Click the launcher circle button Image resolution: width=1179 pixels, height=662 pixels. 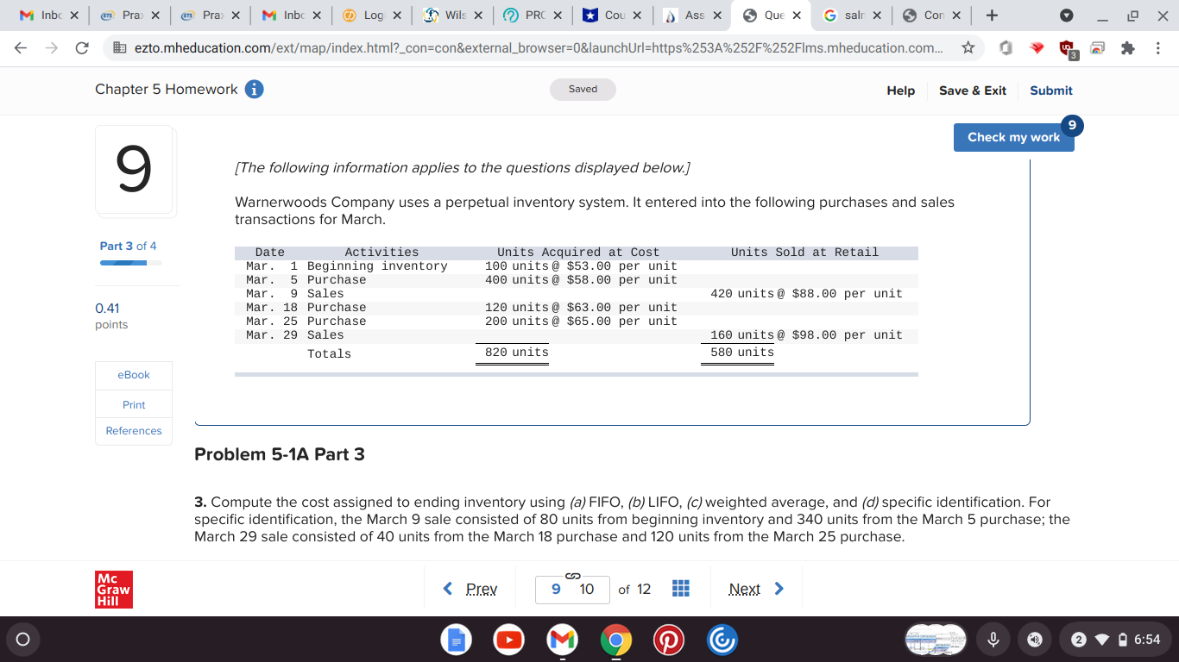[22, 640]
